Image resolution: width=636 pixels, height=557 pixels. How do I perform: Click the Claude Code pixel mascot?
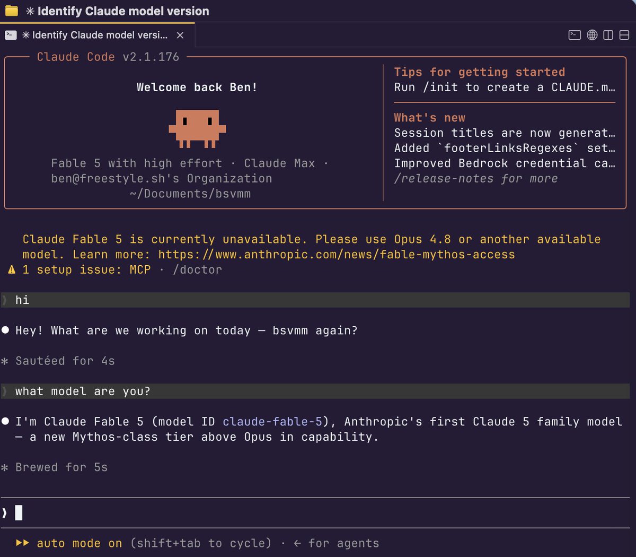[197, 128]
